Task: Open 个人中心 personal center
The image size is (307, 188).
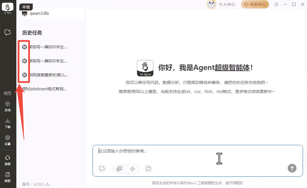Action: click(227, 4)
